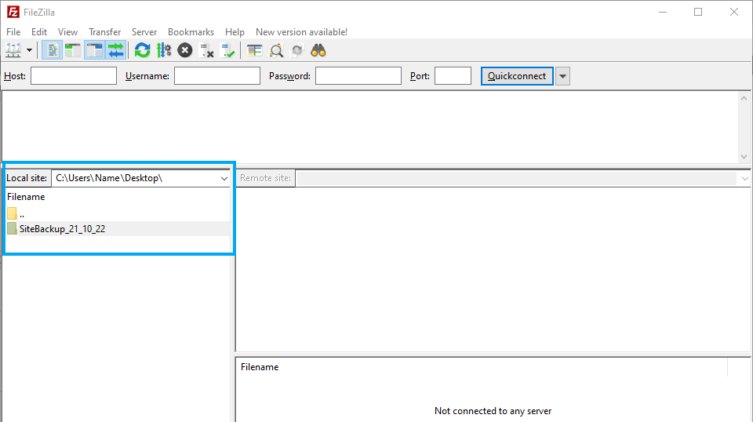753x422 pixels.
Task: Toggle synchronized browsing icon
Action: [x=297, y=50]
